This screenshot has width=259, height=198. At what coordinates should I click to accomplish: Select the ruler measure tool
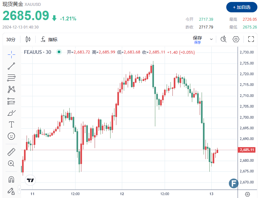coord(11,152)
